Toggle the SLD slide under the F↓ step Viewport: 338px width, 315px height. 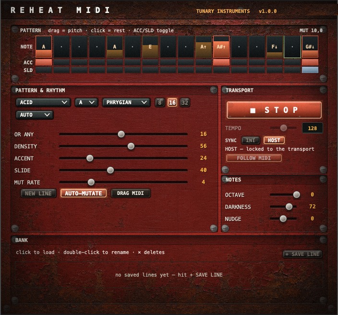[275, 70]
